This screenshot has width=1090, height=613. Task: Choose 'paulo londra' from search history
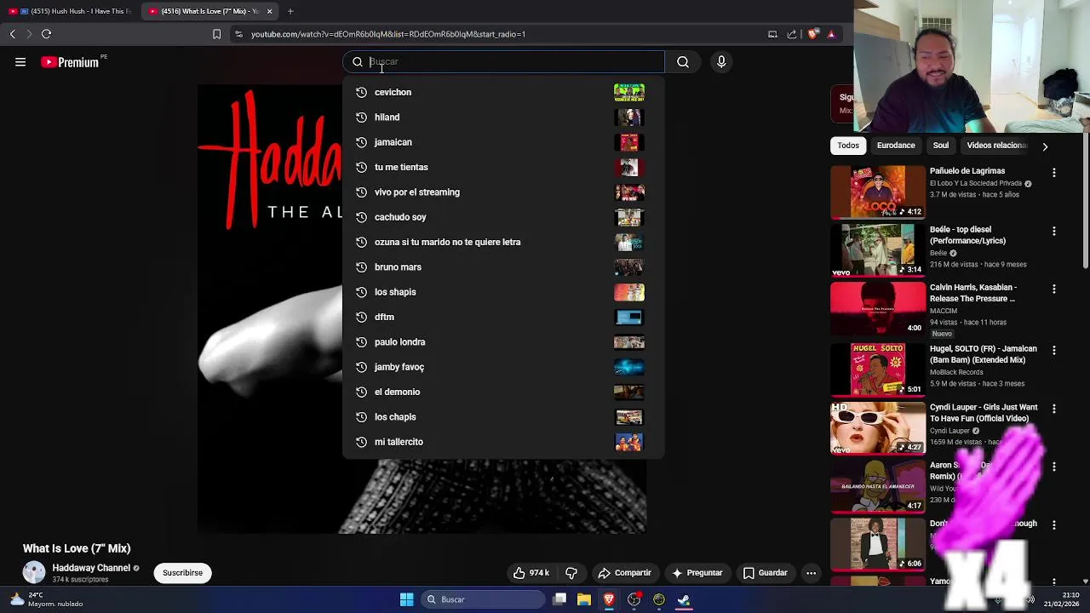click(502, 342)
